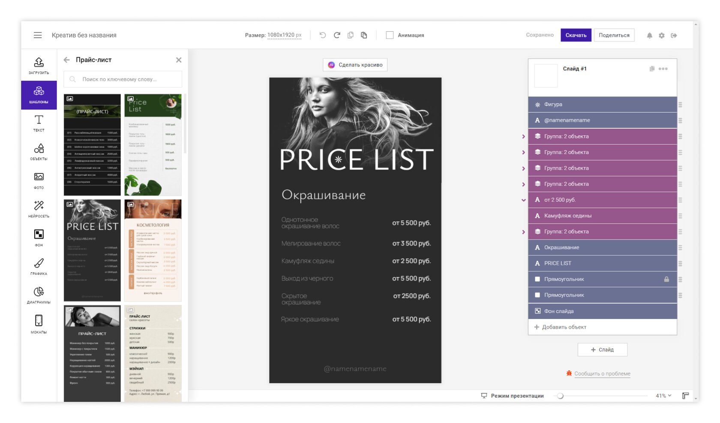Open the Загрузить upload tool
This screenshot has height=423, width=720.
(x=39, y=66)
